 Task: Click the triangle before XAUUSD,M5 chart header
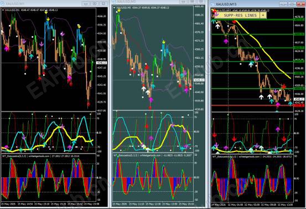point(115,8)
